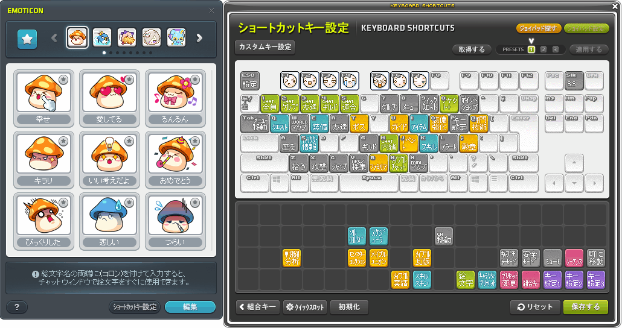Go to previous emoticon set page
This screenshot has height=328, width=622.
coord(54,38)
